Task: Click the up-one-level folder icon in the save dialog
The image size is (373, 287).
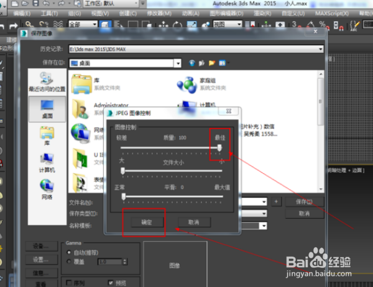Action: pos(201,63)
